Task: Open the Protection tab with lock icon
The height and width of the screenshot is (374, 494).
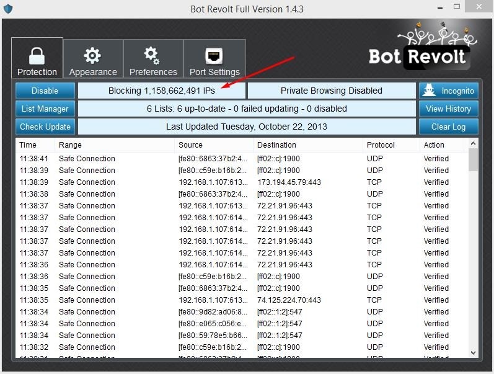Action: (x=37, y=58)
